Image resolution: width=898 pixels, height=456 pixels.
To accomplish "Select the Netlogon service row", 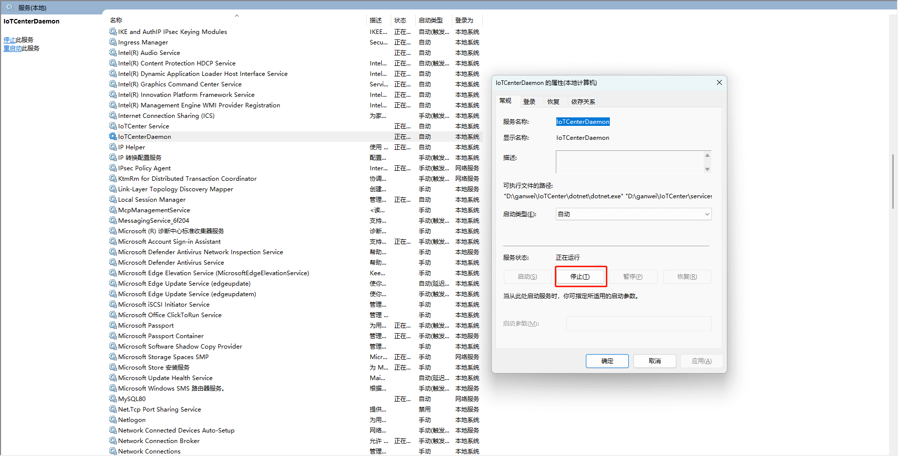I will coord(295,420).
